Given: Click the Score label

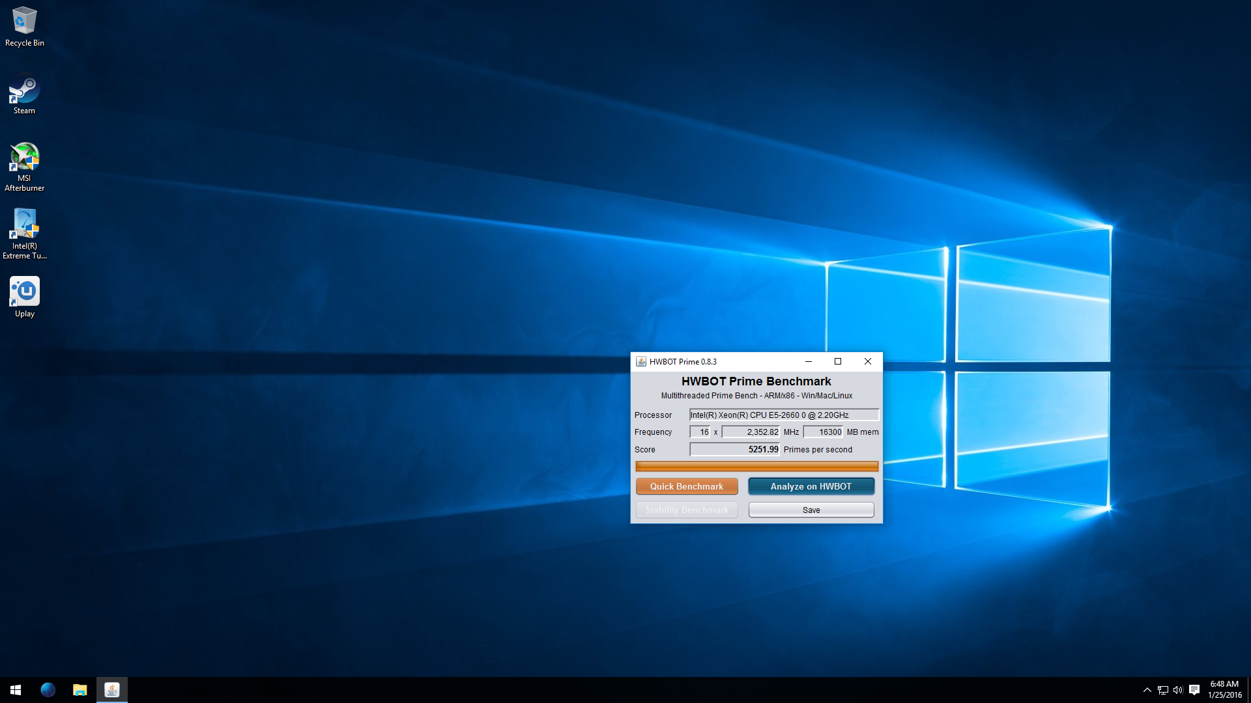Looking at the screenshot, I should pyautogui.click(x=645, y=450).
